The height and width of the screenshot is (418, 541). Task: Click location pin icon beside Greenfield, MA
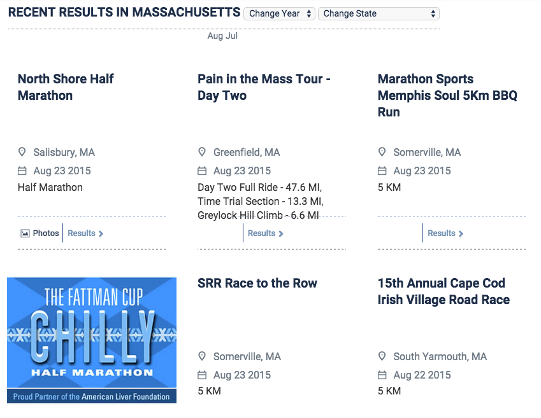(x=202, y=153)
